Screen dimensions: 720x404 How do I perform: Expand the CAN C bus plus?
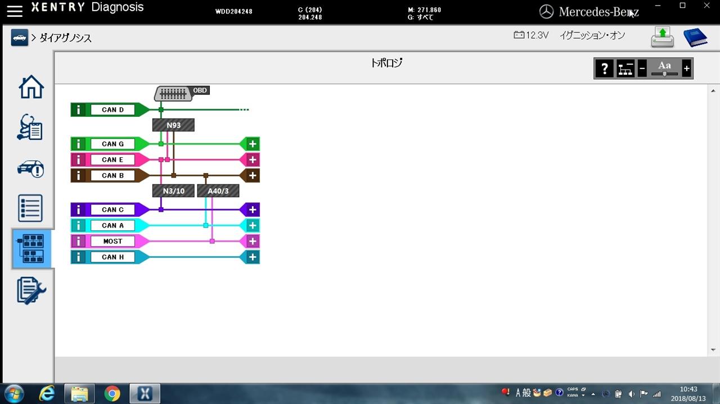[x=253, y=210]
